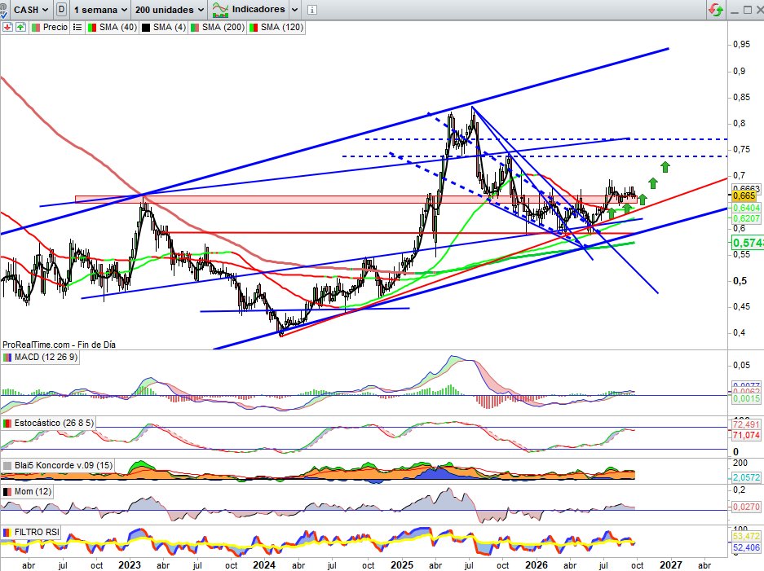Click the red-green refresh arrows icon
Viewport: 764px width, 571px height.
point(716,9)
